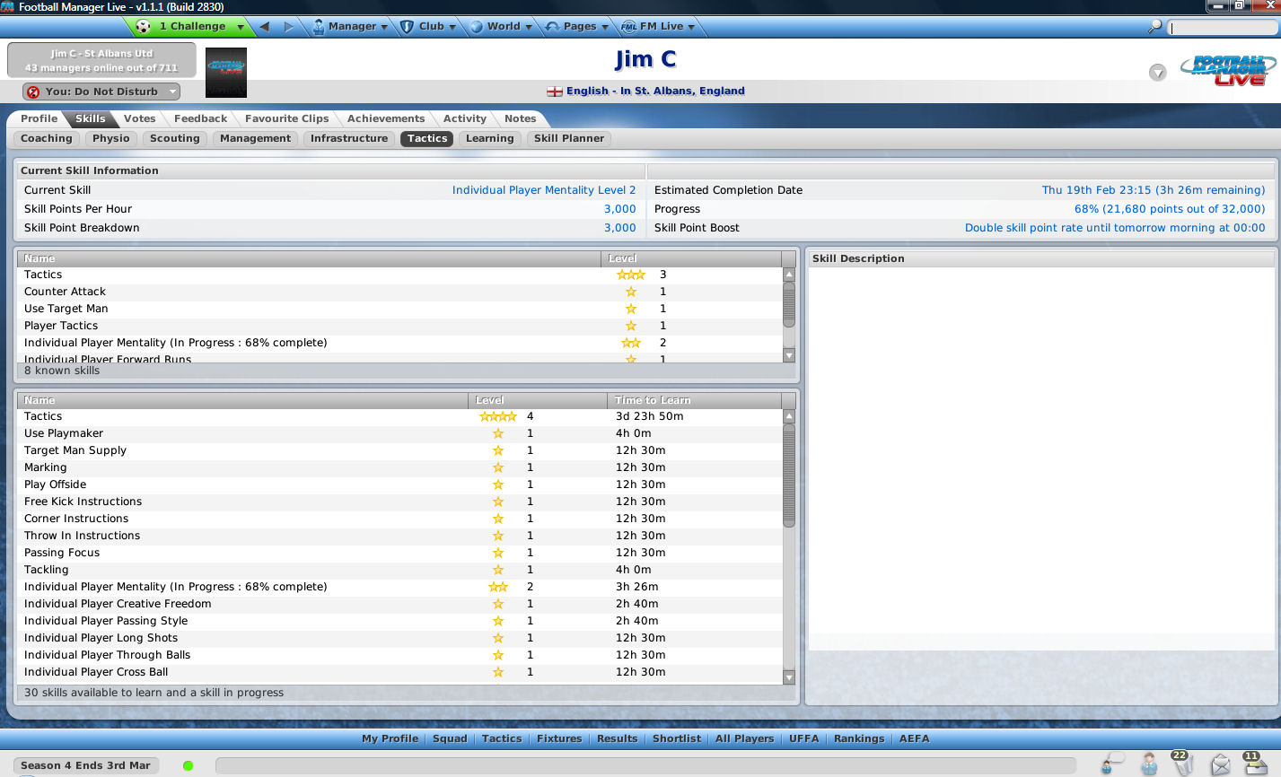Image resolution: width=1281 pixels, height=777 pixels.
Task: Open the Feedback tab
Action: coord(200,118)
